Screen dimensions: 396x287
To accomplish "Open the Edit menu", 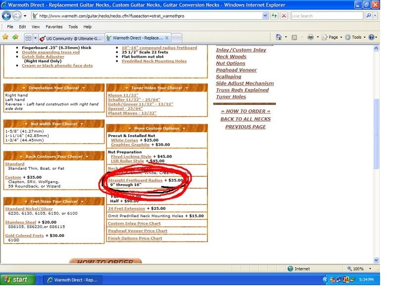I will pyautogui.click(x=22, y=27).
